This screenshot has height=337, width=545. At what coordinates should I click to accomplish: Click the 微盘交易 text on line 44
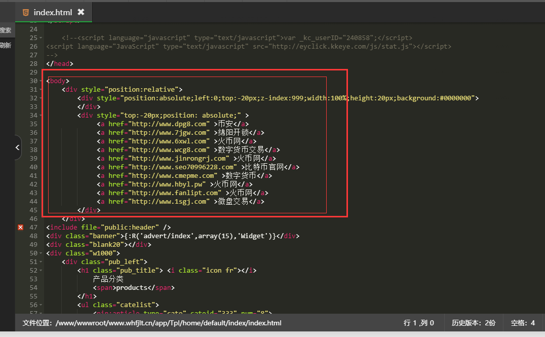pyautogui.click(x=233, y=201)
